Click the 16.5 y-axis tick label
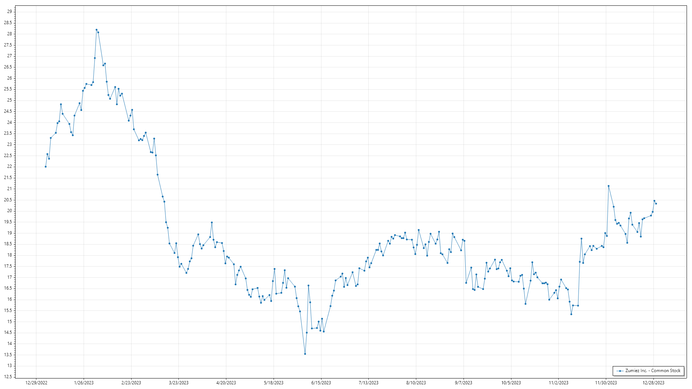Viewport: 692px width, 389px height. pyautogui.click(x=8, y=289)
